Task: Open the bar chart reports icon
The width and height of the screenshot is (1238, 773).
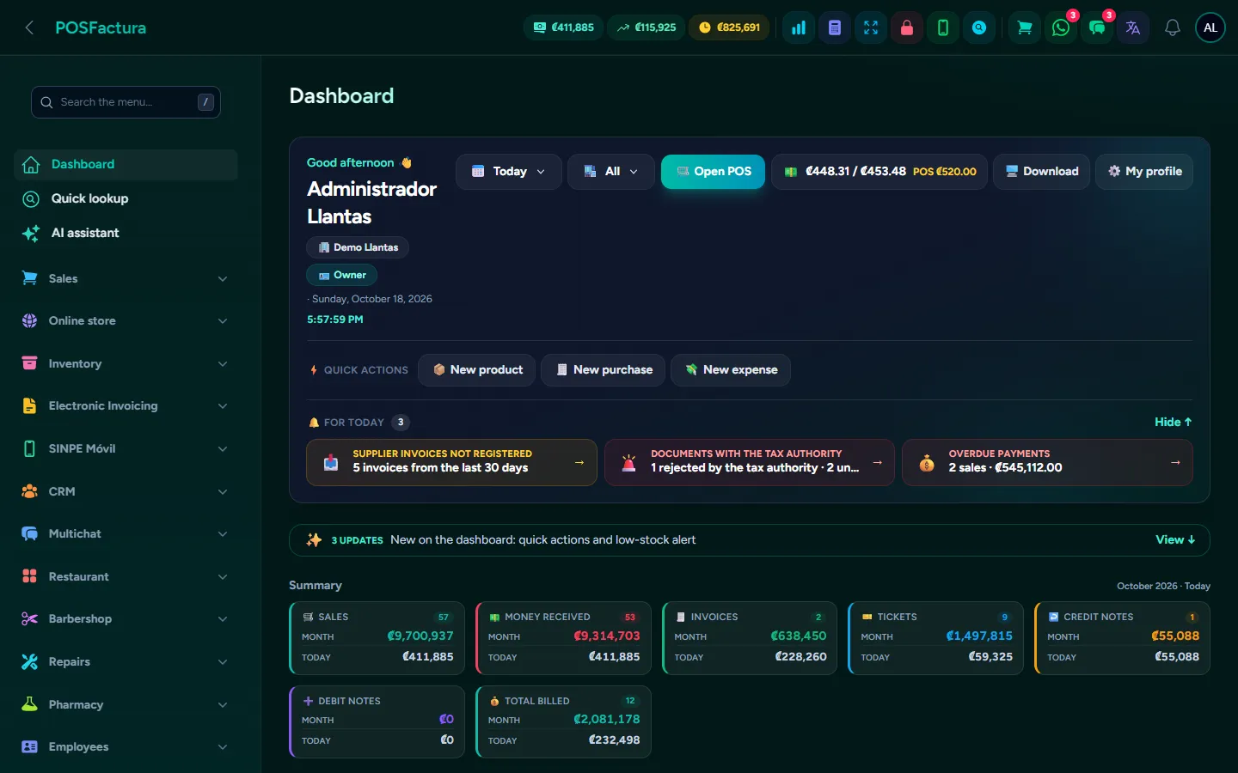Action: coord(799,27)
